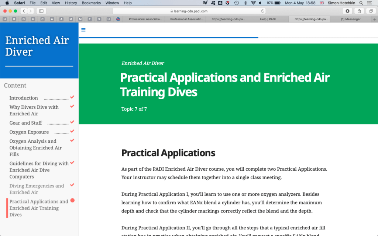This screenshot has width=378, height=236.
Task: Open the hamburger menu icon above the lesson
Action: click(83, 30)
